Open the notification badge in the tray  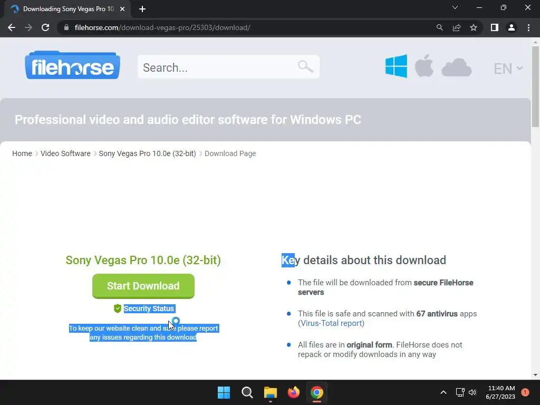pyautogui.click(x=525, y=392)
